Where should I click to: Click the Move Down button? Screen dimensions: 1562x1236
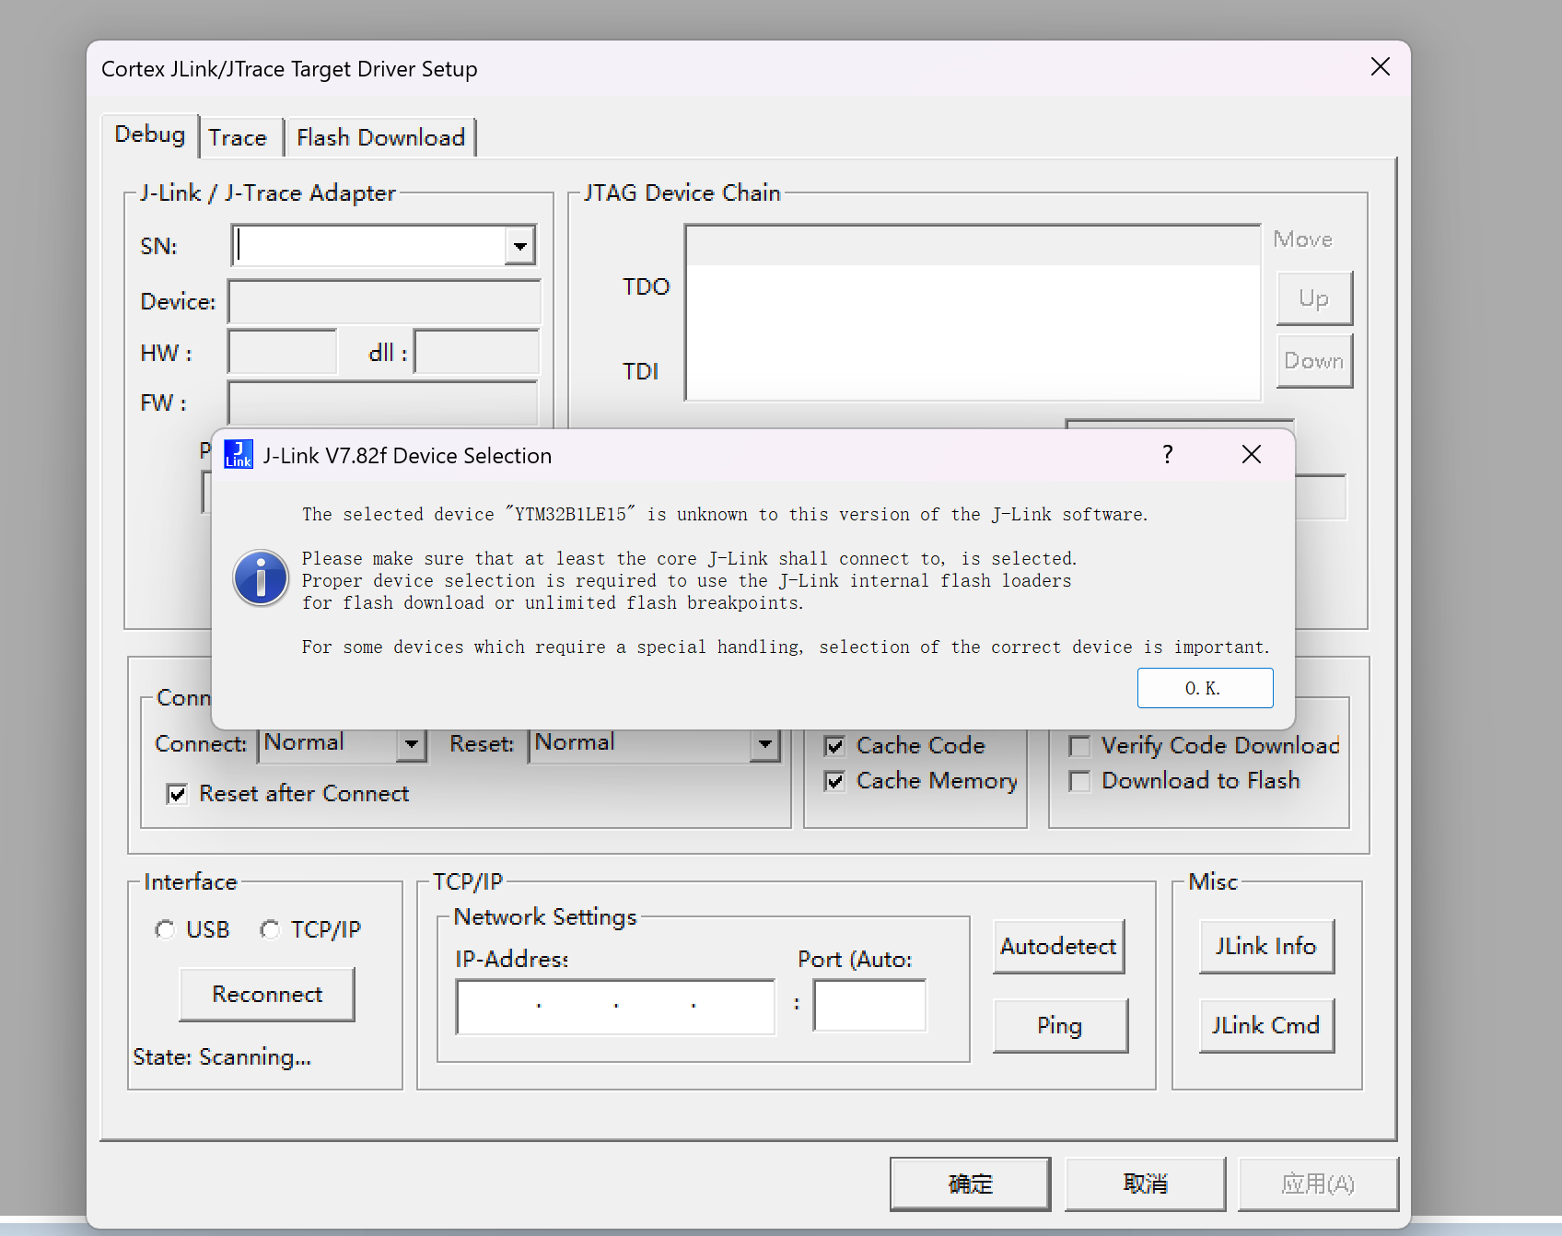click(x=1314, y=361)
